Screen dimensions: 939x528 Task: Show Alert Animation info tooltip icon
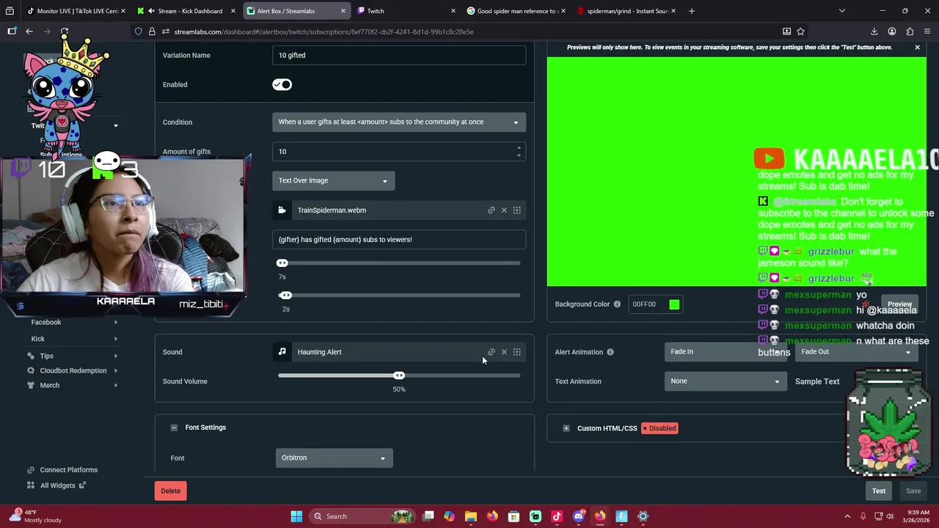[x=610, y=352]
